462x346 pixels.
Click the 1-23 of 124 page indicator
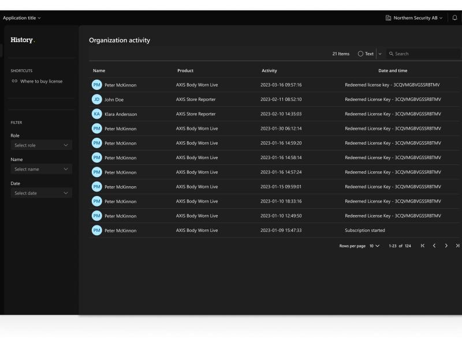400,246
